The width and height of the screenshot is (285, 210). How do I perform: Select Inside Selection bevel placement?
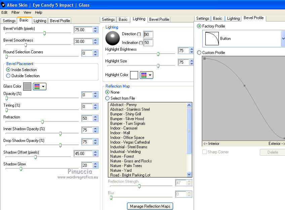coord(8,70)
